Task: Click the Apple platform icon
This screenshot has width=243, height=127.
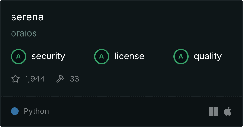Action: click(x=228, y=111)
